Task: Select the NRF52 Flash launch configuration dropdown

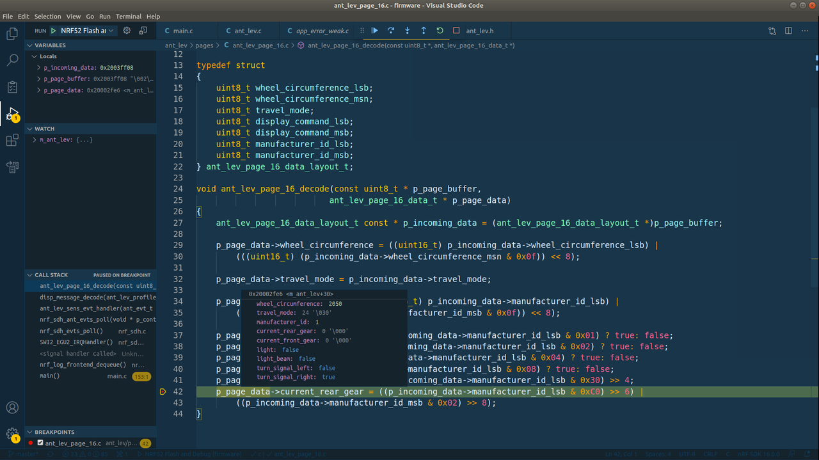Action: 88,31
